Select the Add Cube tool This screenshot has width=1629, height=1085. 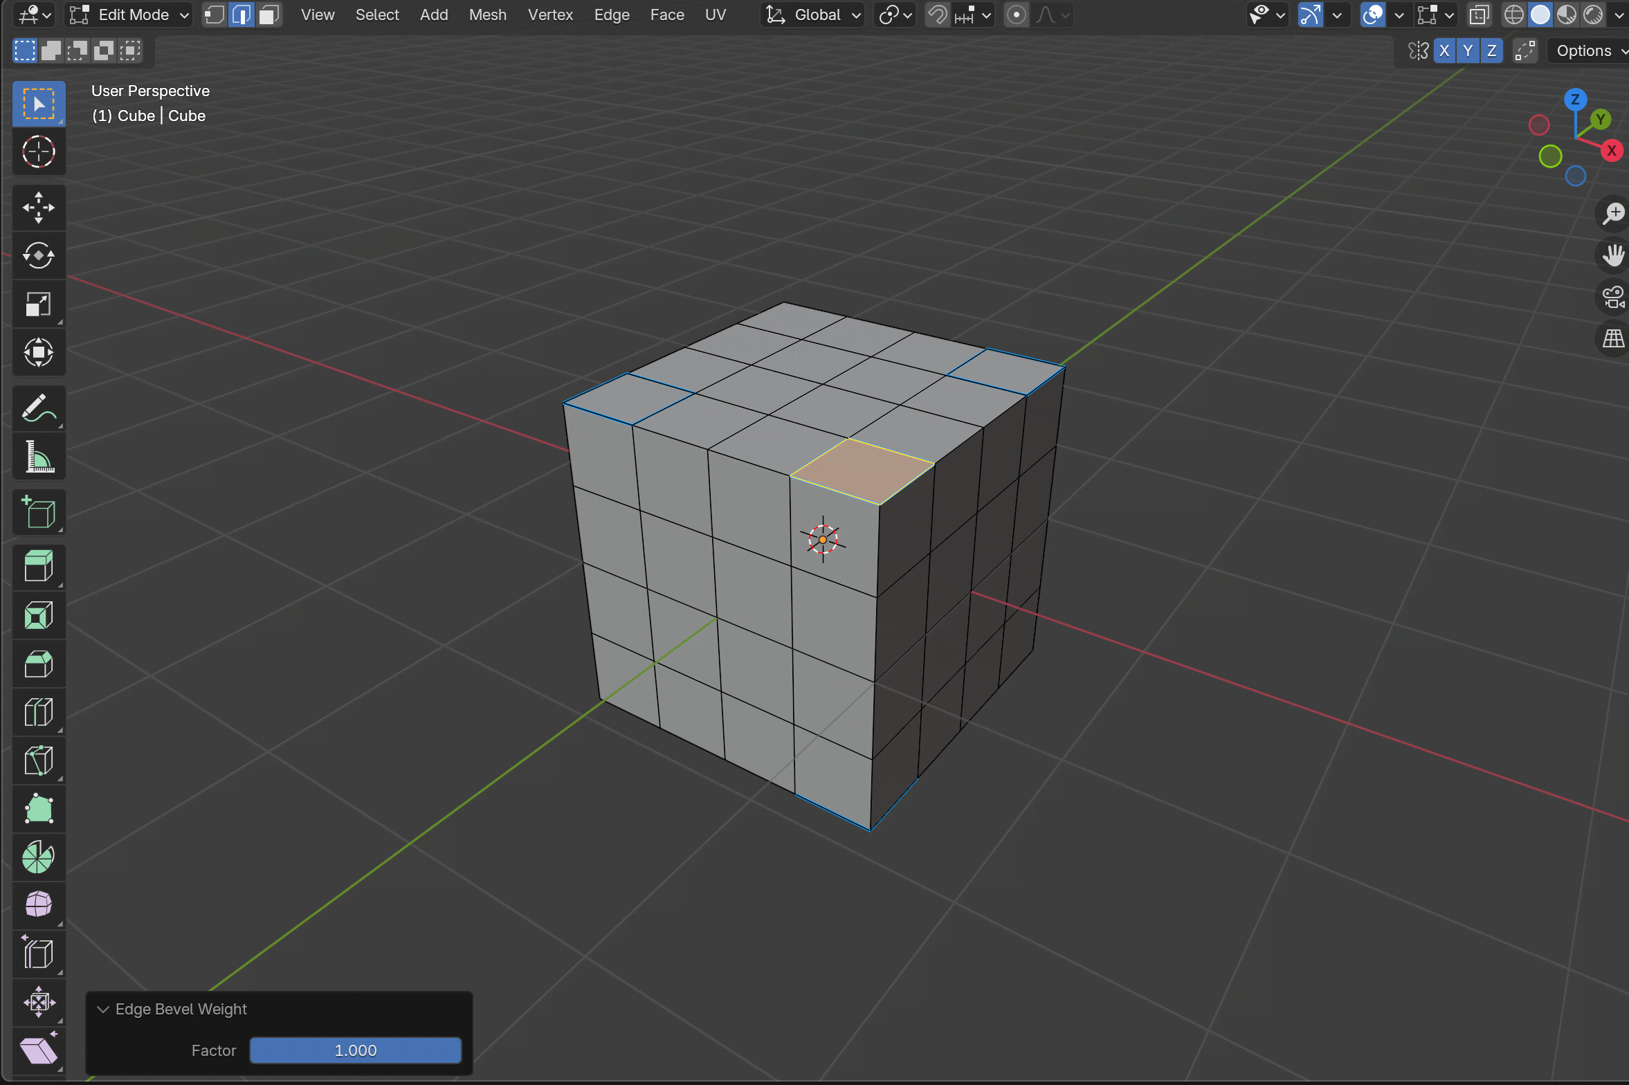pos(39,513)
